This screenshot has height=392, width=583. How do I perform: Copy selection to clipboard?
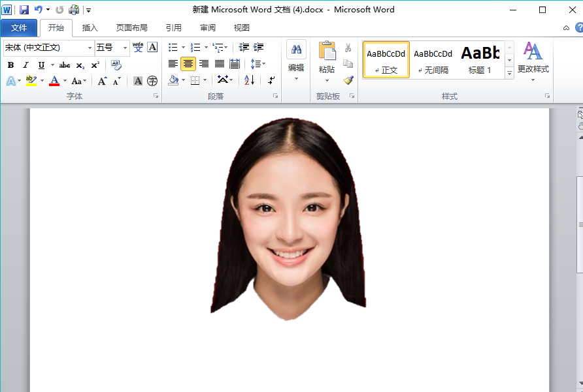coord(348,64)
